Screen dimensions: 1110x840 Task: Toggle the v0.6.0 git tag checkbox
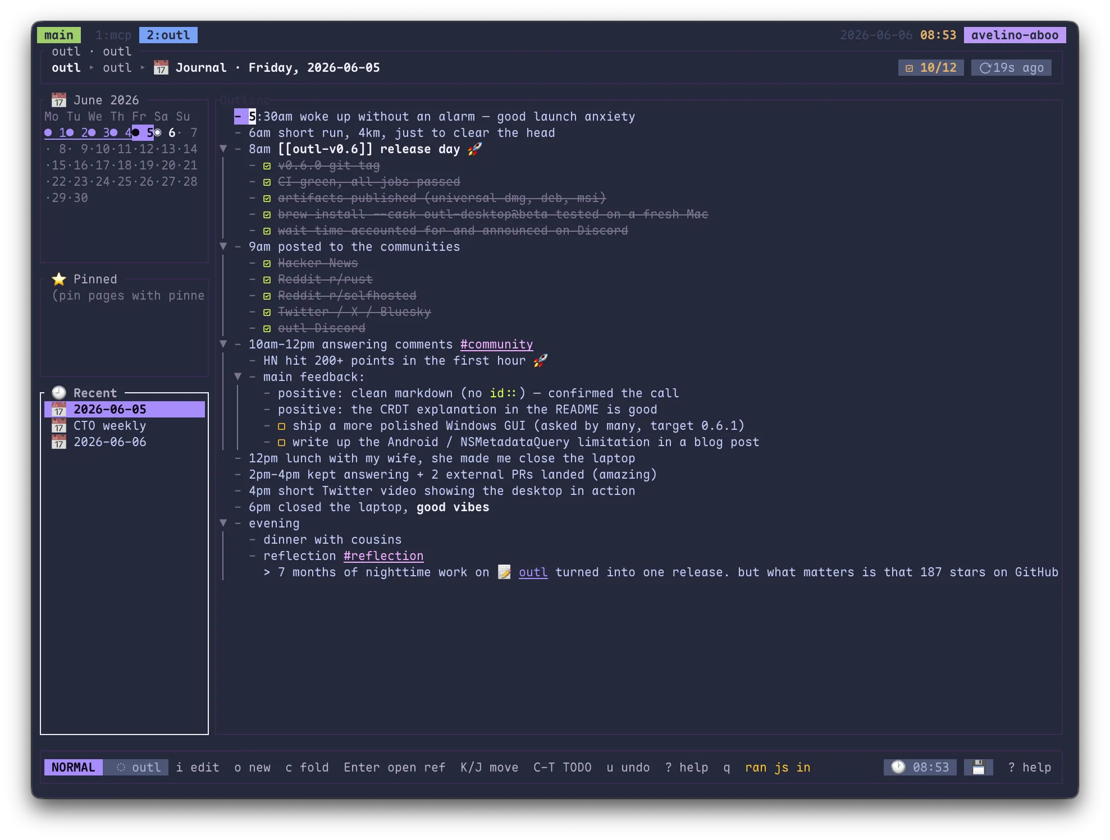tap(267, 166)
